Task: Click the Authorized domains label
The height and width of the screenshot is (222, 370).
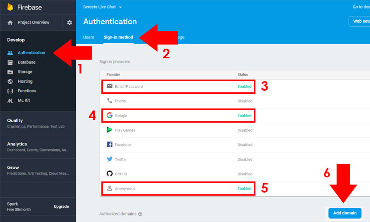Action: click(x=118, y=214)
